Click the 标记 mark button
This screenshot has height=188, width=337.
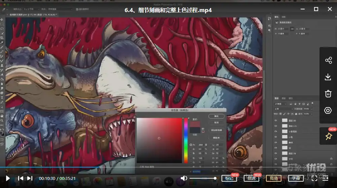[229, 178]
